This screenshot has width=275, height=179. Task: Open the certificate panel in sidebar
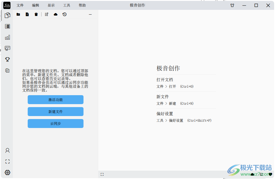click(x=7, y=48)
